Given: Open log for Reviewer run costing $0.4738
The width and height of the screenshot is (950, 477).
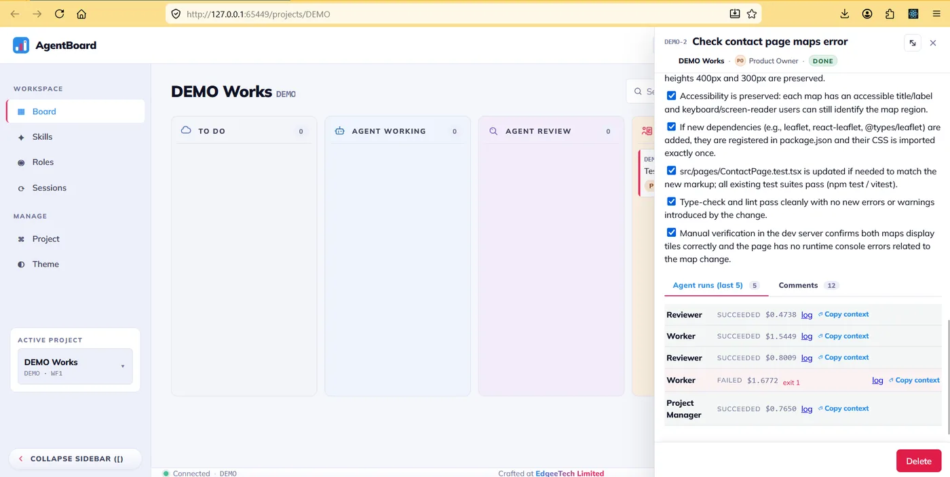Looking at the screenshot, I should tap(807, 315).
